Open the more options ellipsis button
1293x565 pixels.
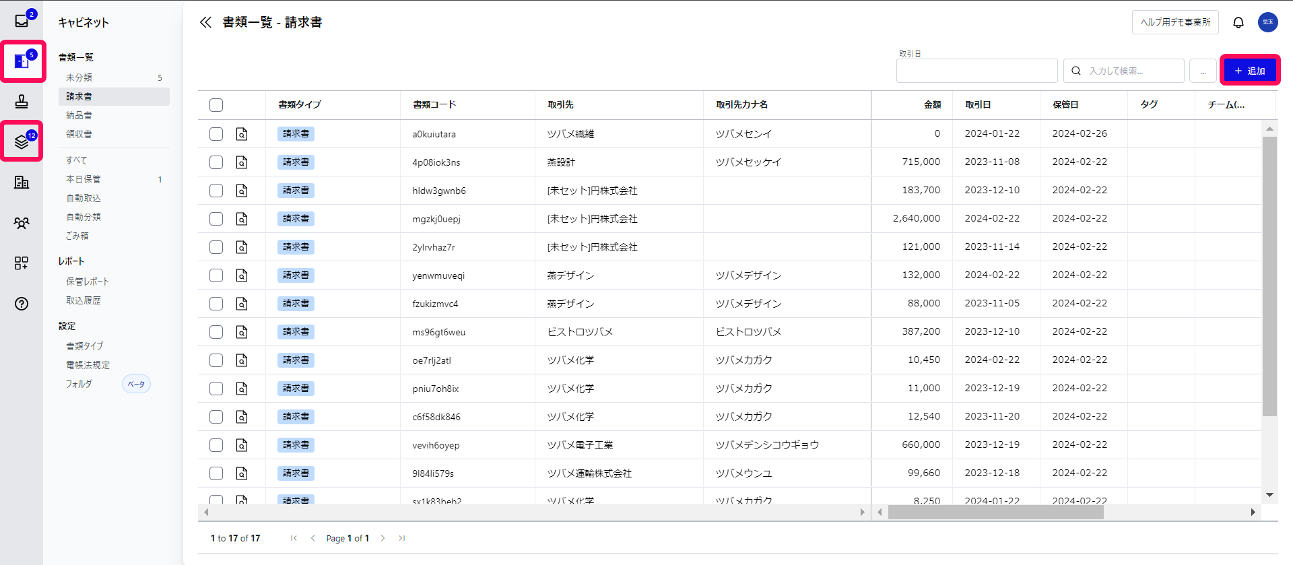(1203, 71)
